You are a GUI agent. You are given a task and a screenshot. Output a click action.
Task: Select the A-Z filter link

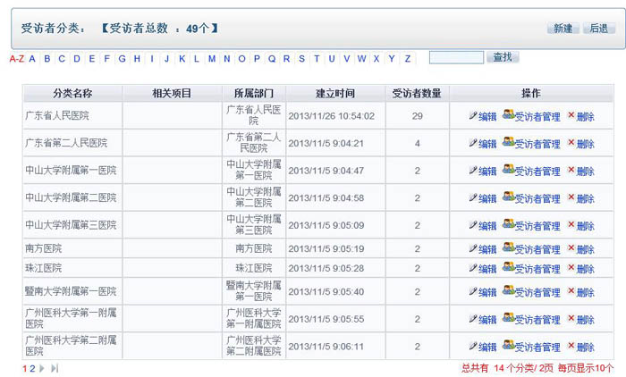[x=17, y=59]
